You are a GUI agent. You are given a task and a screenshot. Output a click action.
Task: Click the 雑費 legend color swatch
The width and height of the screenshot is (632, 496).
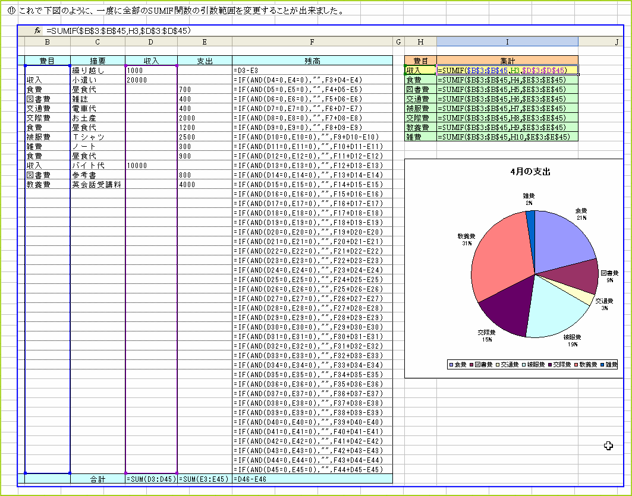click(x=601, y=364)
